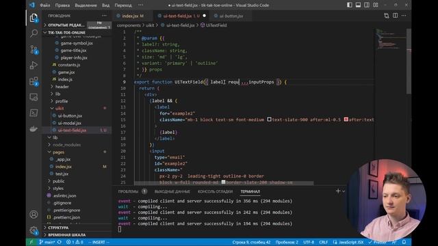Click the text-slate-900 color swatch in code
The height and width of the screenshot is (246, 438).
pos(269,120)
